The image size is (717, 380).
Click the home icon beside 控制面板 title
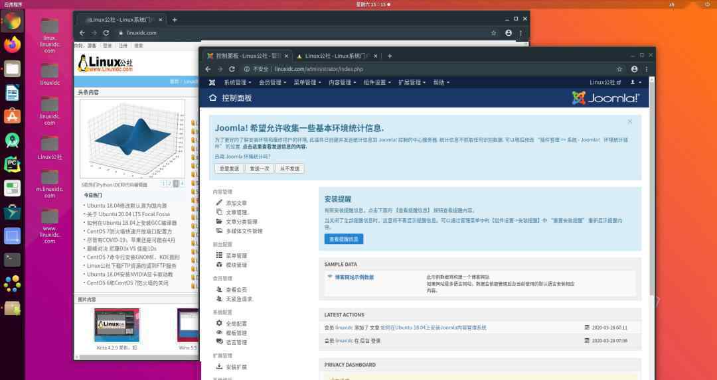pyautogui.click(x=212, y=97)
